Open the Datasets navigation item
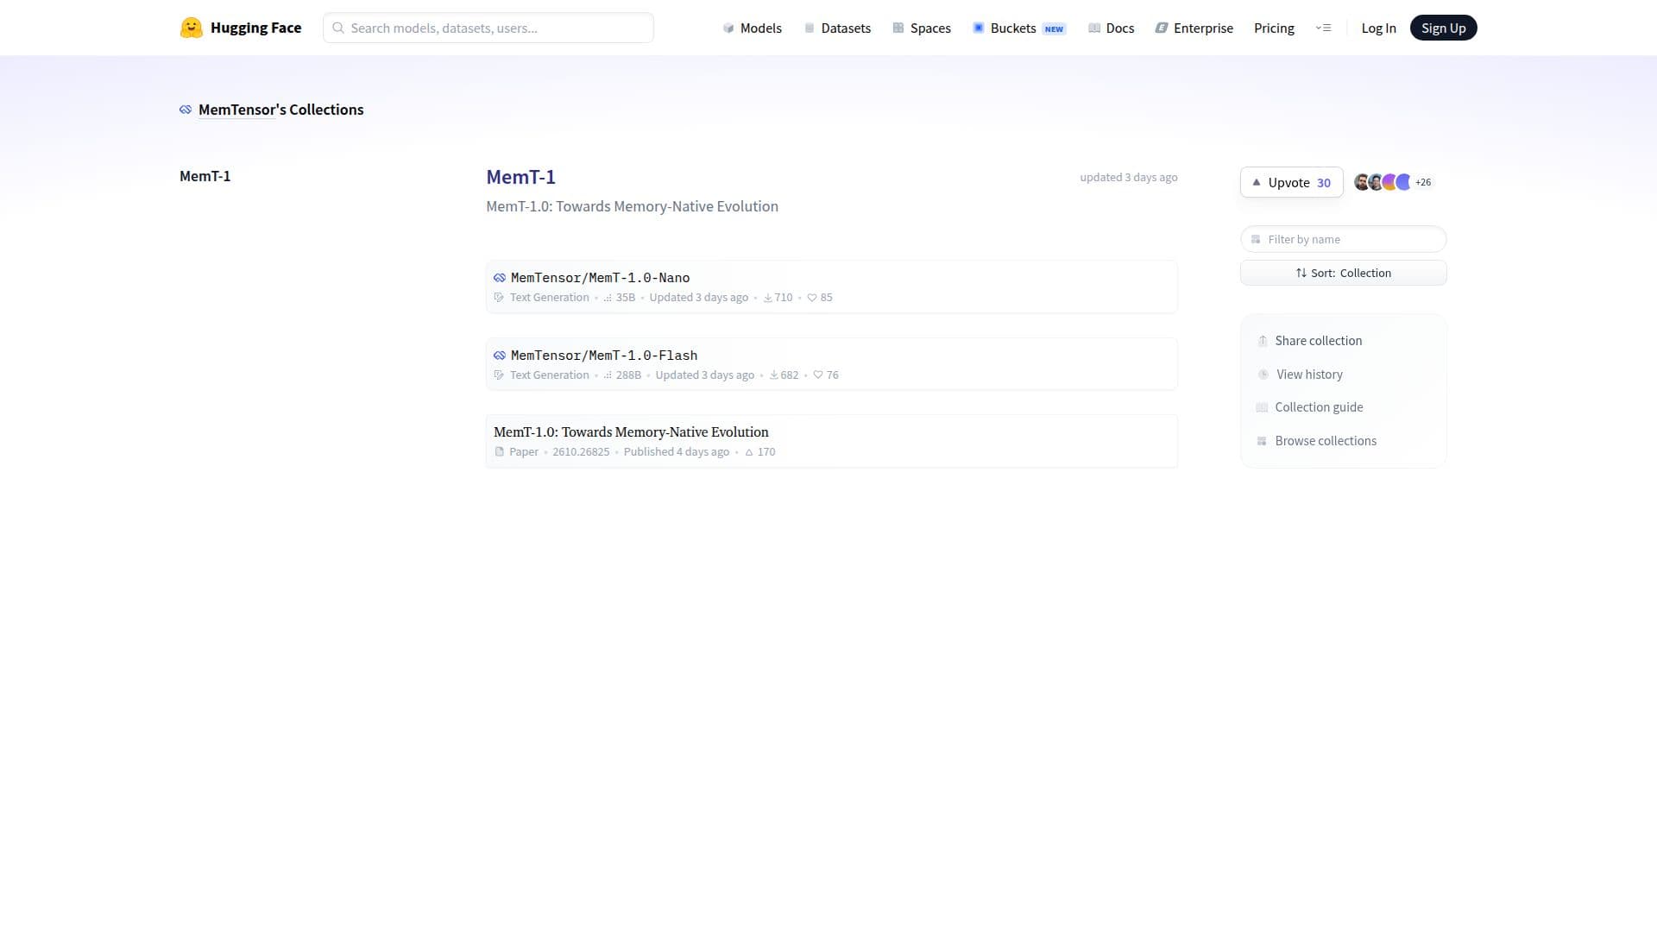 tap(837, 28)
